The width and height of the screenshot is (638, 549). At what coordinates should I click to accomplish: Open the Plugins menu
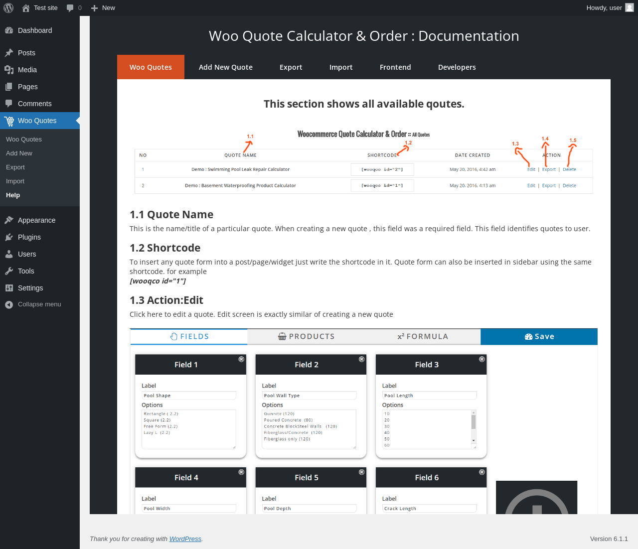pyautogui.click(x=40, y=237)
